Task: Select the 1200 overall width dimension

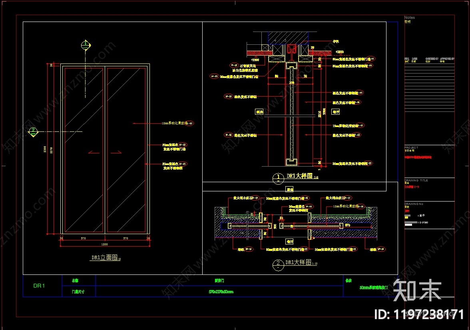Action: [x=104, y=245]
